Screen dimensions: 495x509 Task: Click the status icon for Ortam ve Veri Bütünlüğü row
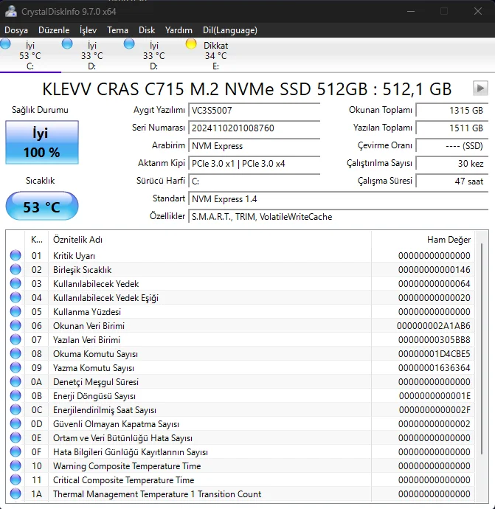coord(15,437)
